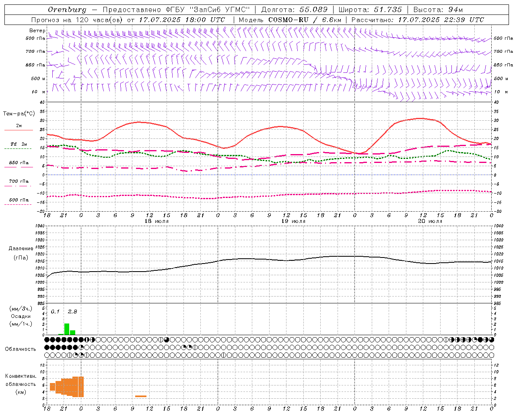Click the Orenburg station title

(67, 10)
